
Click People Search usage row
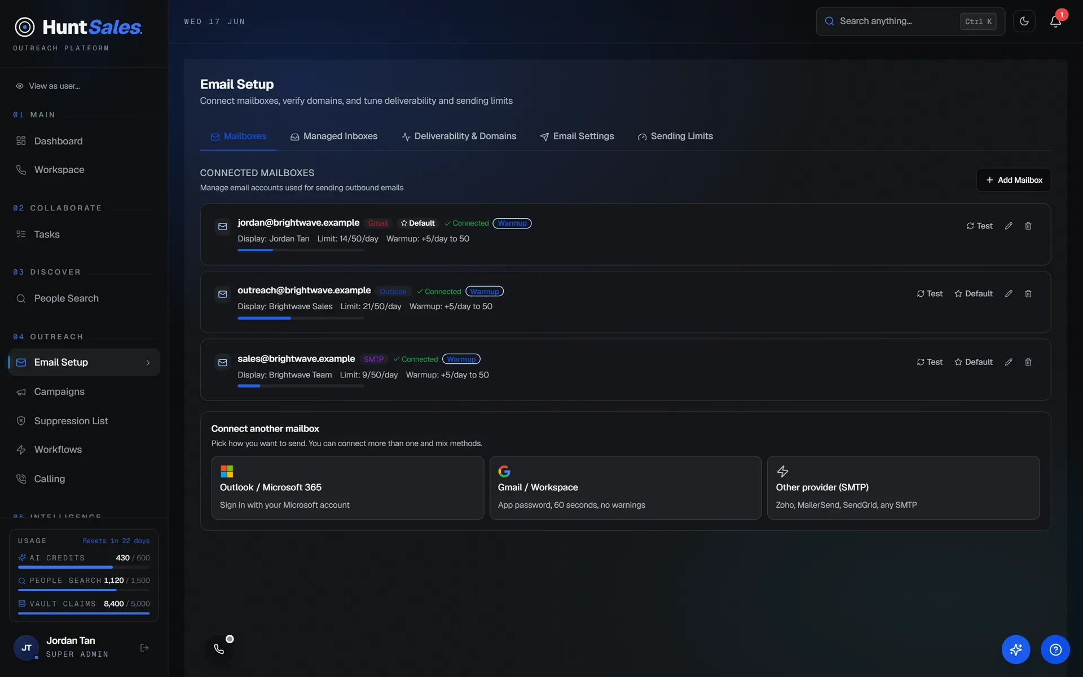(x=83, y=584)
